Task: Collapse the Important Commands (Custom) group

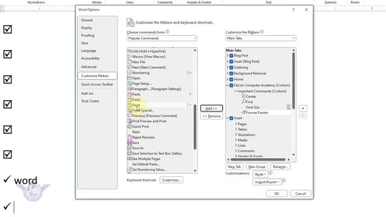Action: (x=236, y=91)
